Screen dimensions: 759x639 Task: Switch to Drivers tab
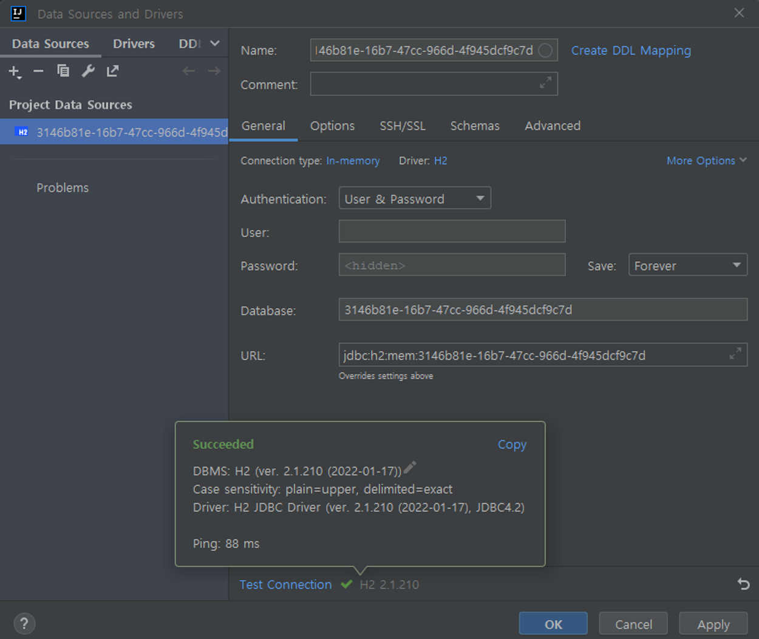click(134, 44)
